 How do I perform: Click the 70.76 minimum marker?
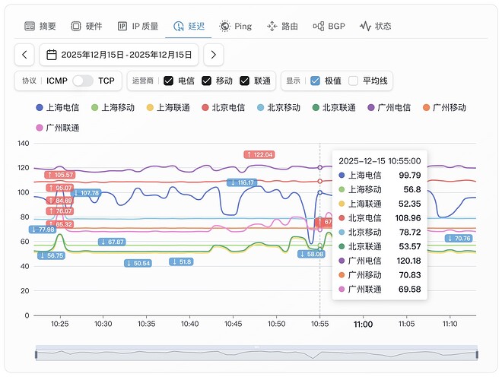(x=459, y=239)
